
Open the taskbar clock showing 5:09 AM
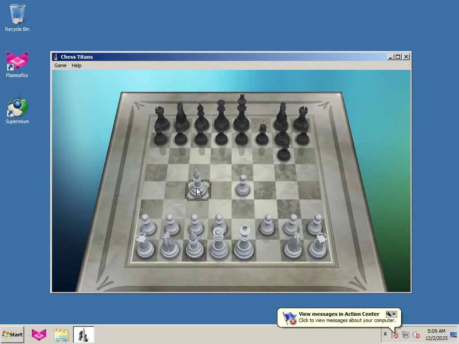tap(436, 335)
